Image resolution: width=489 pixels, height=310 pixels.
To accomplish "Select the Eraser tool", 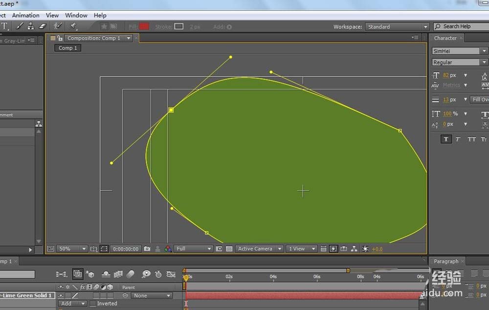I will (43, 26).
